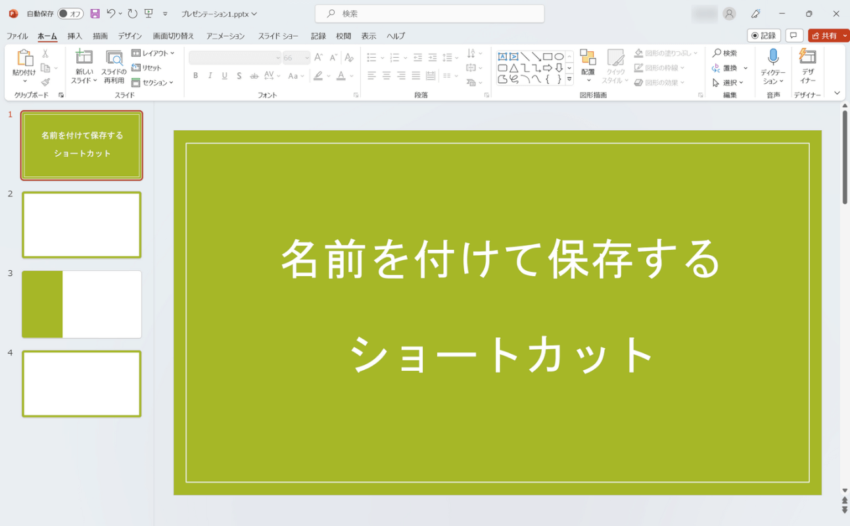Open the Section (セクション) dropdown

pyautogui.click(x=153, y=83)
